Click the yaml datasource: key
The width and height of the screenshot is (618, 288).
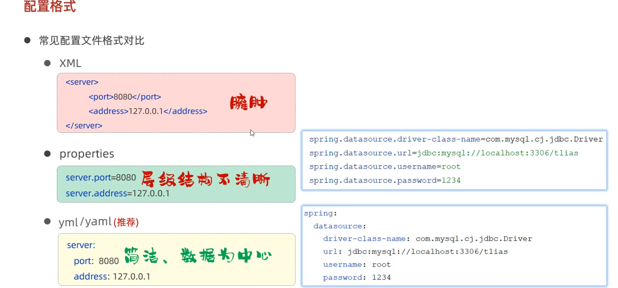coord(340,226)
